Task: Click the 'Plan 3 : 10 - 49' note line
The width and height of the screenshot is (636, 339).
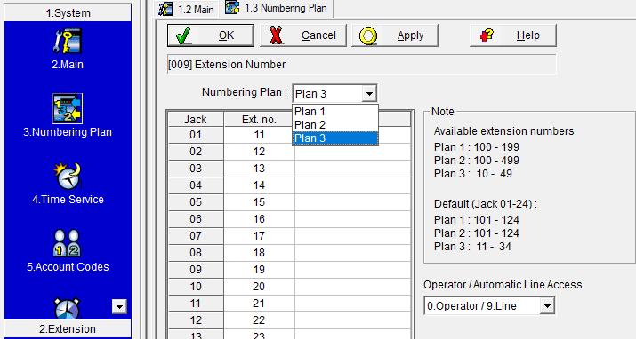Action: click(473, 174)
